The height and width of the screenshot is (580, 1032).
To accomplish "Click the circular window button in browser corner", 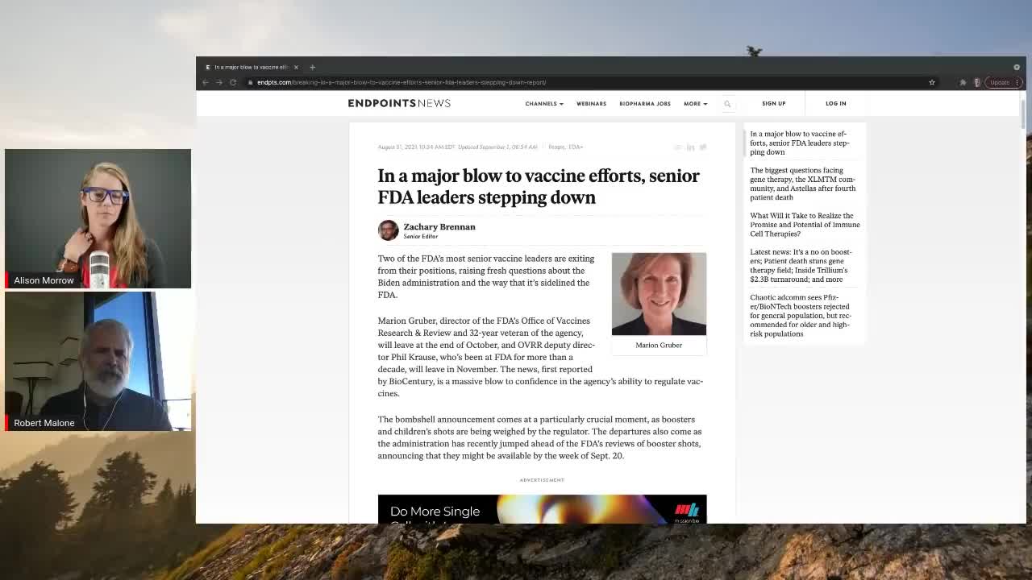I will pyautogui.click(x=1017, y=67).
